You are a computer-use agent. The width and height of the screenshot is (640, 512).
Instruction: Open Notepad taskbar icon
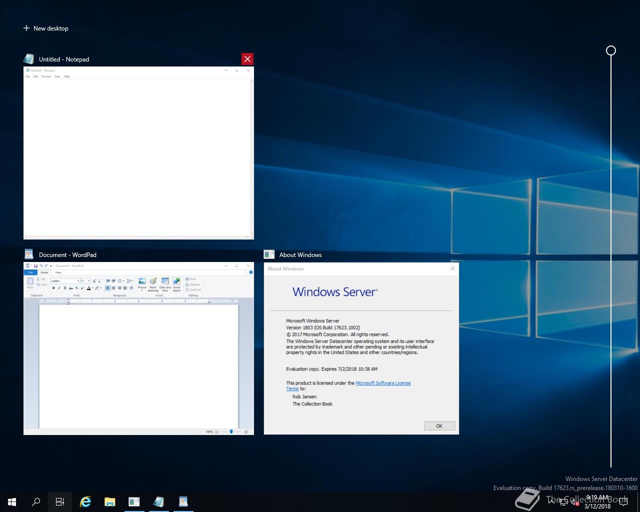pyautogui.click(x=159, y=502)
